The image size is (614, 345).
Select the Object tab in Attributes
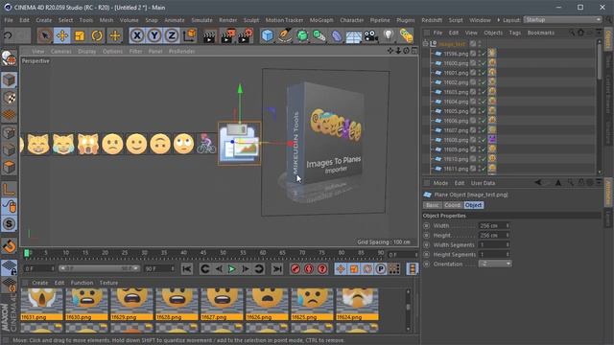click(473, 205)
